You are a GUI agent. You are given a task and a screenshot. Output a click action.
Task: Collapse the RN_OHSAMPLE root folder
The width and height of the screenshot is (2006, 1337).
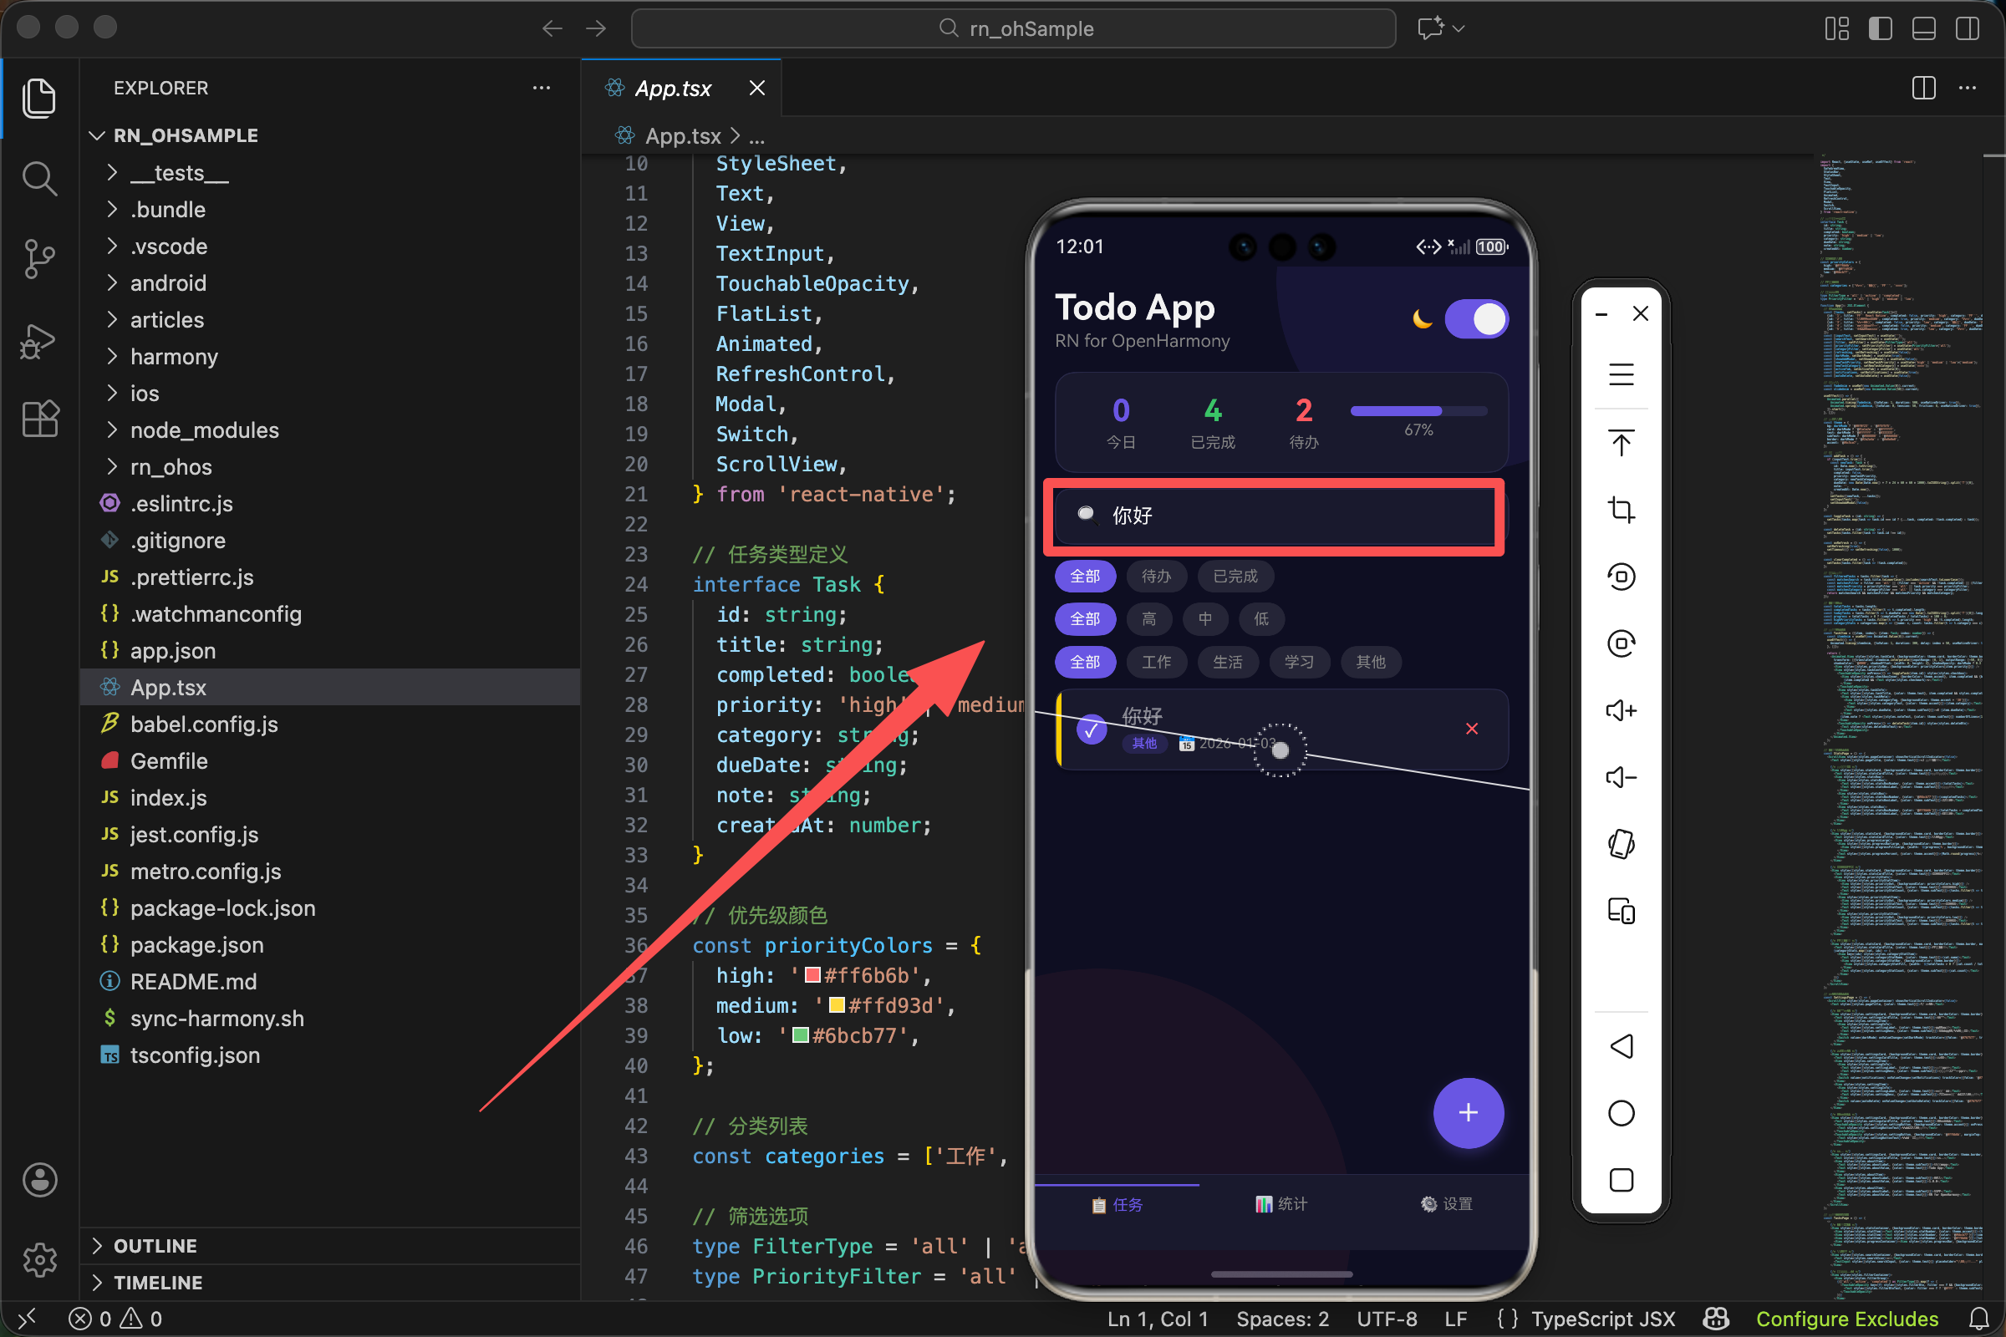point(185,135)
